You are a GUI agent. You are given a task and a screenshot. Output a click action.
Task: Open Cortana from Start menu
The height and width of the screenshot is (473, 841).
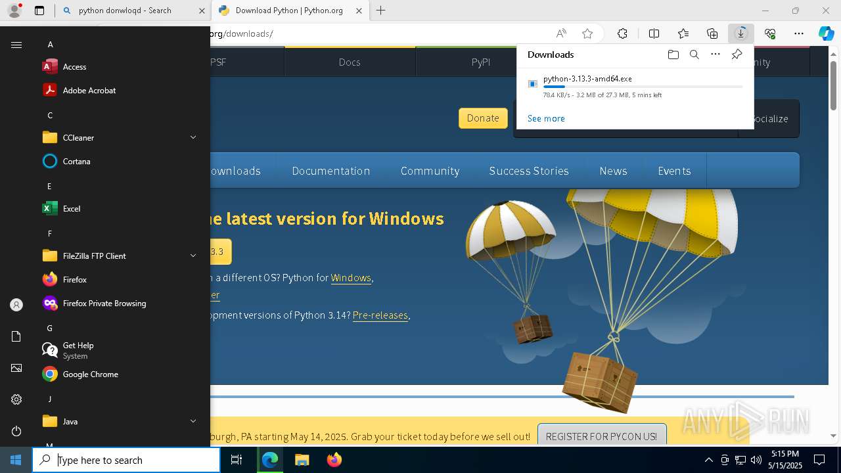pos(118,162)
